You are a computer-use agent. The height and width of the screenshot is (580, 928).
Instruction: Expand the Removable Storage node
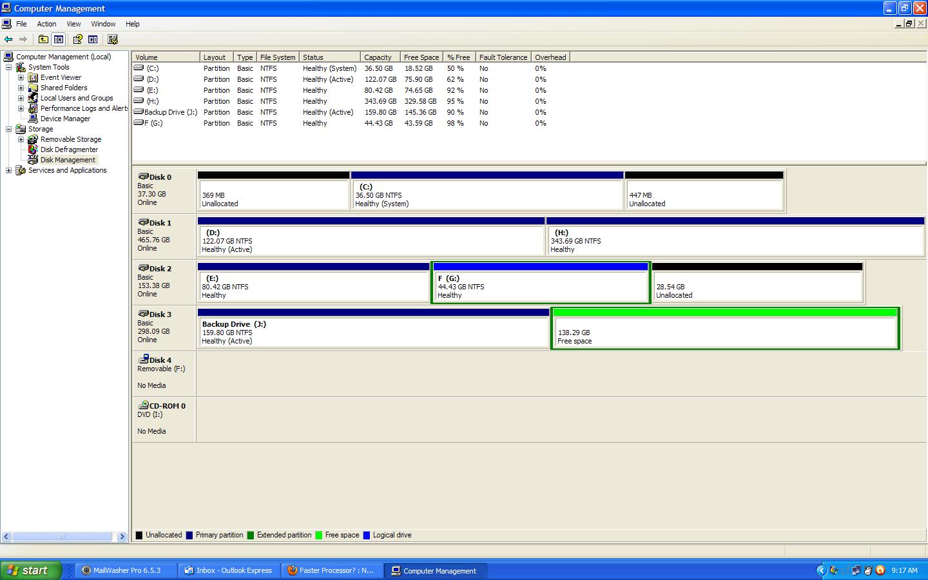(21, 139)
